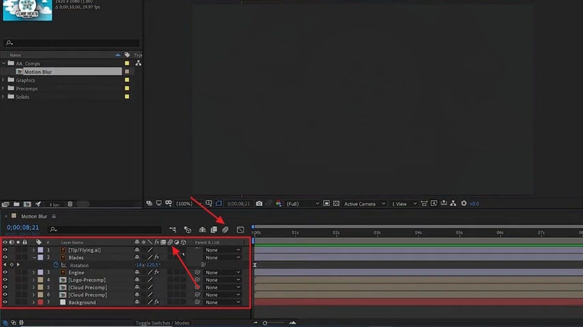
Task: Click the Toggle Switches / Modes button
Action: pyautogui.click(x=163, y=322)
